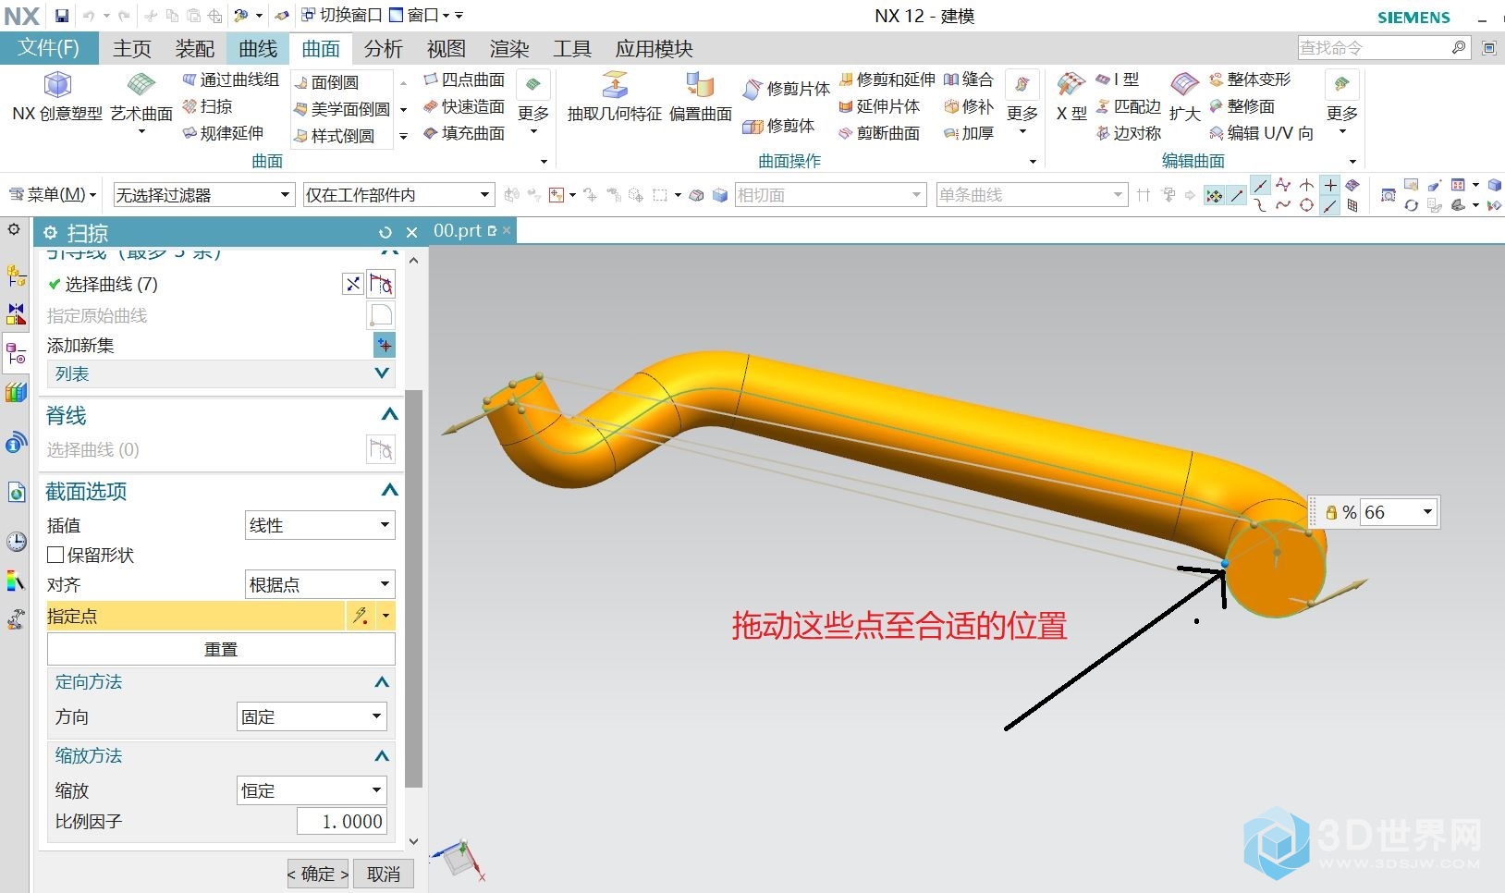Click 剪断曲面 command
The height and width of the screenshot is (893, 1505).
(x=879, y=133)
